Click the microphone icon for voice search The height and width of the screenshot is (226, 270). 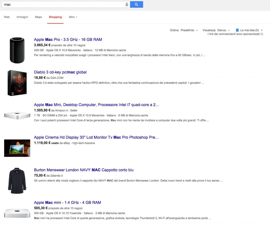[x=127, y=4]
